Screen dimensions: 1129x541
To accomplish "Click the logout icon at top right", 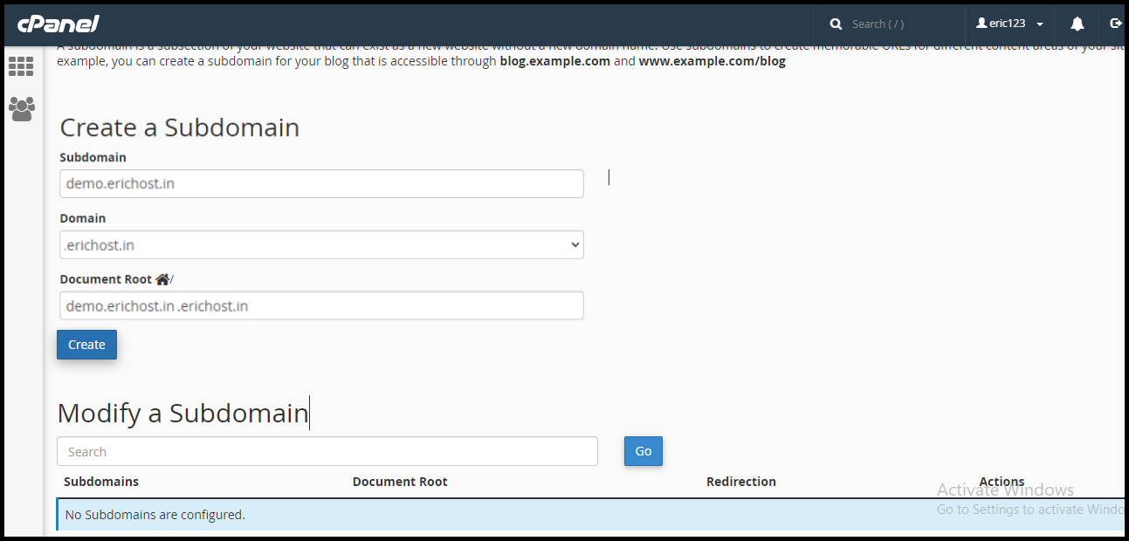I will 1117,24.
